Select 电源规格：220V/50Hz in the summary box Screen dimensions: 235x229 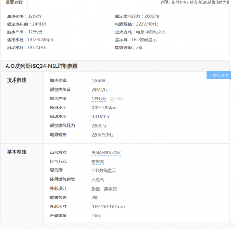click(x=136, y=24)
